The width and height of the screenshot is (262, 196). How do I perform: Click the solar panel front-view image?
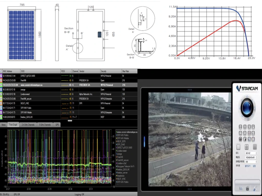21,35
